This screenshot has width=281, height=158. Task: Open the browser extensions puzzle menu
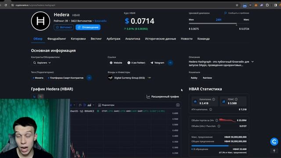click(x=267, y=5)
